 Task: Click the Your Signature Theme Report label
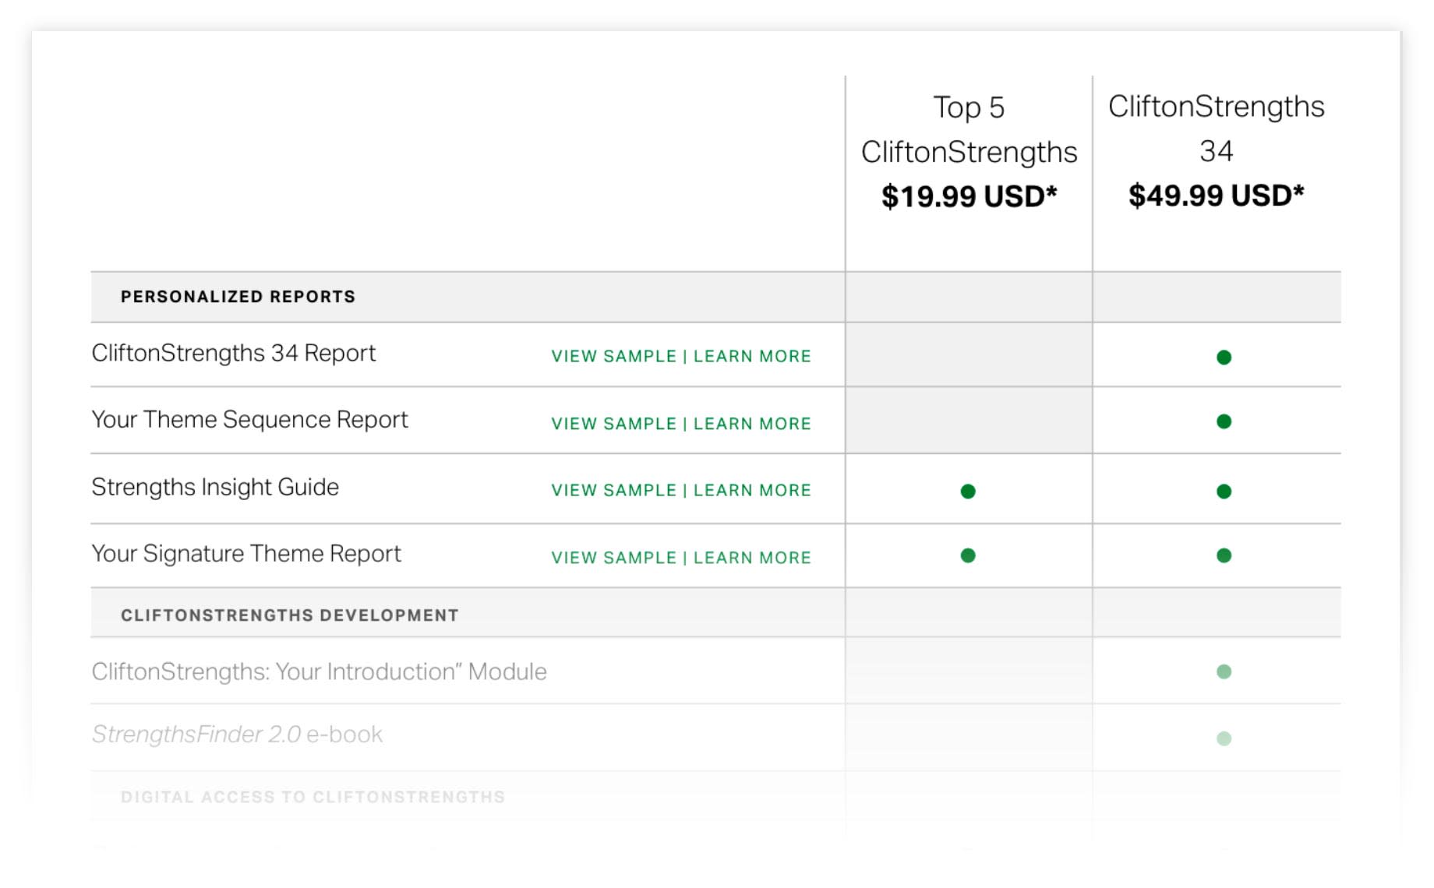[x=245, y=554]
